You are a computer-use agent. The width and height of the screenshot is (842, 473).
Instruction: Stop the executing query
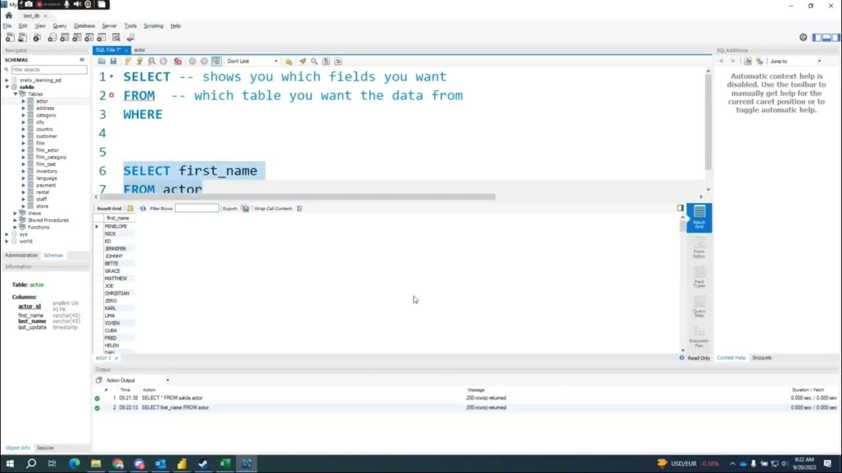(x=164, y=61)
